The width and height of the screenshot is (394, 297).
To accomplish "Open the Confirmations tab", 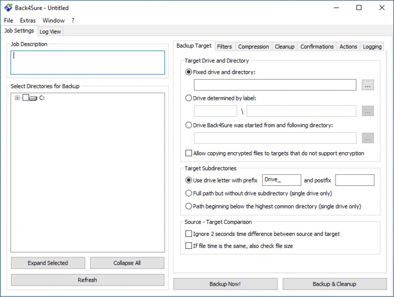I will tap(317, 47).
